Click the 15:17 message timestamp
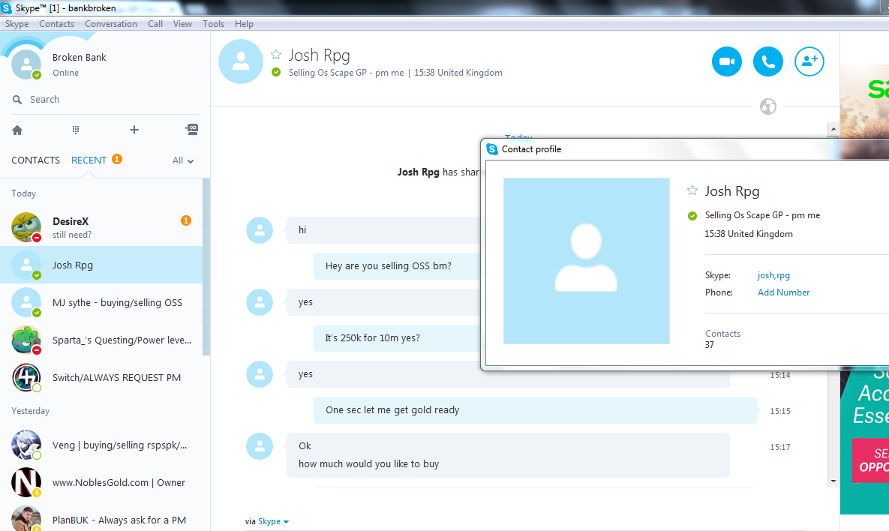Screen dimensions: 889x531 [779, 447]
